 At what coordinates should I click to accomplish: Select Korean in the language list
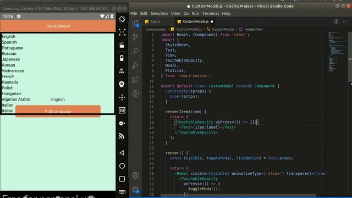click(x=8, y=65)
